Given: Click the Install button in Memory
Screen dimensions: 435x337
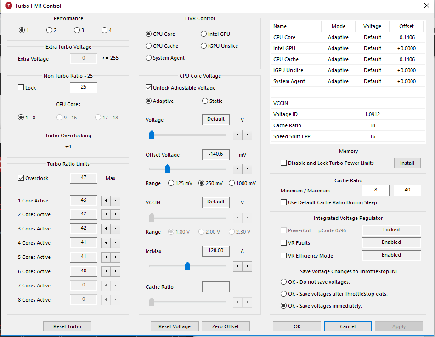Looking at the screenshot, I should (x=407, y=163).
